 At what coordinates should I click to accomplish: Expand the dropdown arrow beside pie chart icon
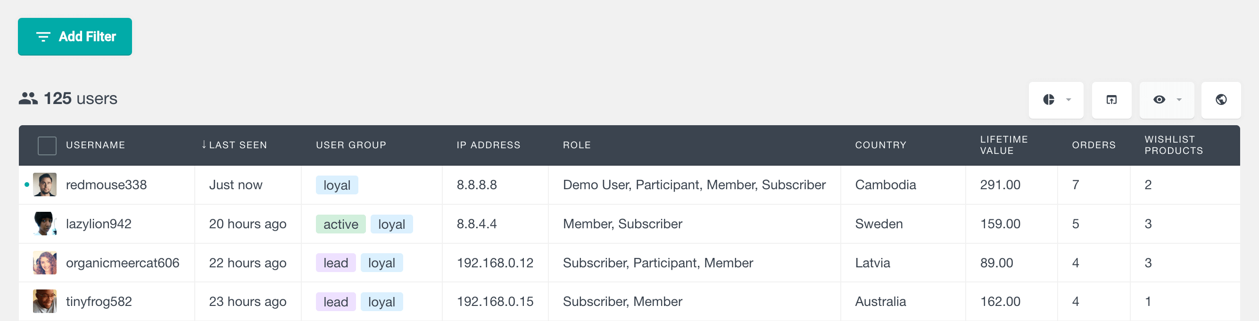pyautogui.click(x=1068, y=99)
